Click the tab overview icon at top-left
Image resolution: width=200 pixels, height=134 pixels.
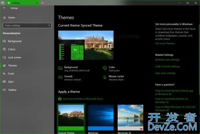[x=3, y=3]
